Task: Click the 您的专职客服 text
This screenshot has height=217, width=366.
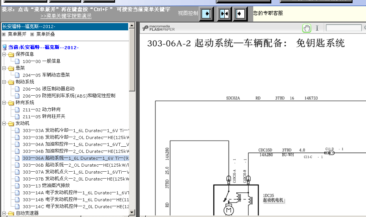Action: 268,13
